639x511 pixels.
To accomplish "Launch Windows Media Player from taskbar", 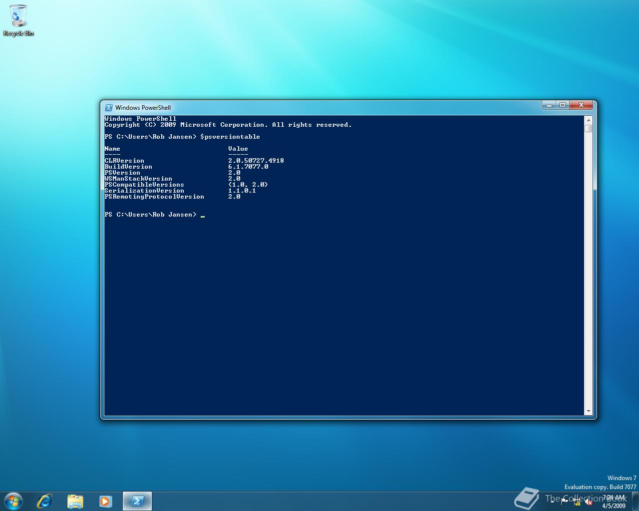I will (x=105, y=501).
